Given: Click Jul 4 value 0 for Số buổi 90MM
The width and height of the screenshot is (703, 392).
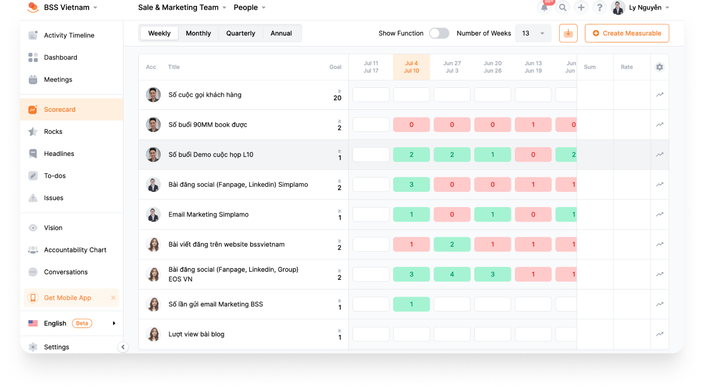Looking at the screenshot, I should (x=412, y=124).
